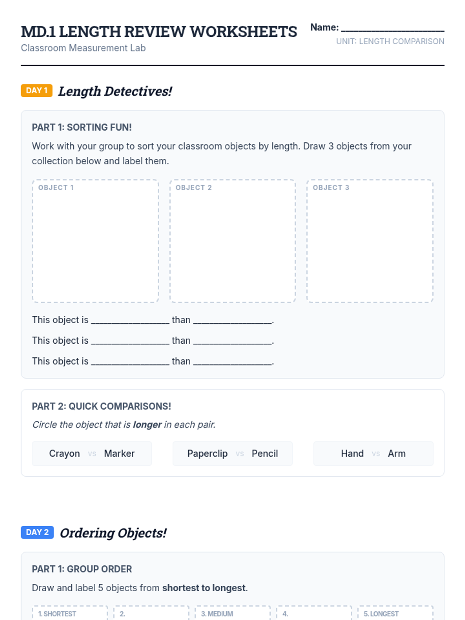Viewport: 465px width, 620px height.
Task: Click the blank after 'than' in second sentence
Action: pos(233,341)
